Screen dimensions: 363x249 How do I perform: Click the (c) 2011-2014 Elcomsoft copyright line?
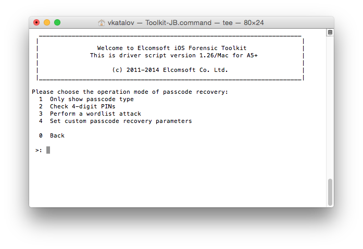(170, 70)
